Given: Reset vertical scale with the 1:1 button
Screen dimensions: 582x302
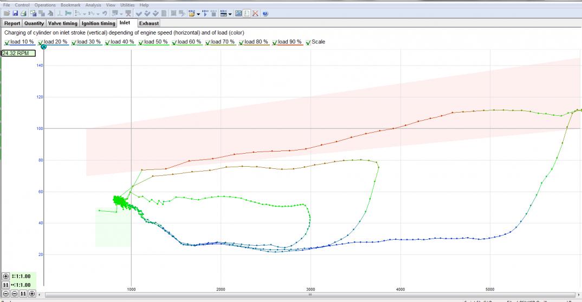Looking at the screenshot, I should pyautogui.click(x=6, y=285).
